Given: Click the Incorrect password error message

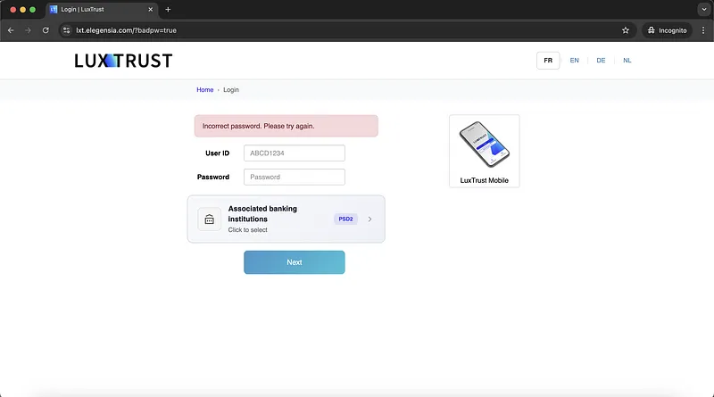Looking at the screenshot, I should (x=286, y=126).
